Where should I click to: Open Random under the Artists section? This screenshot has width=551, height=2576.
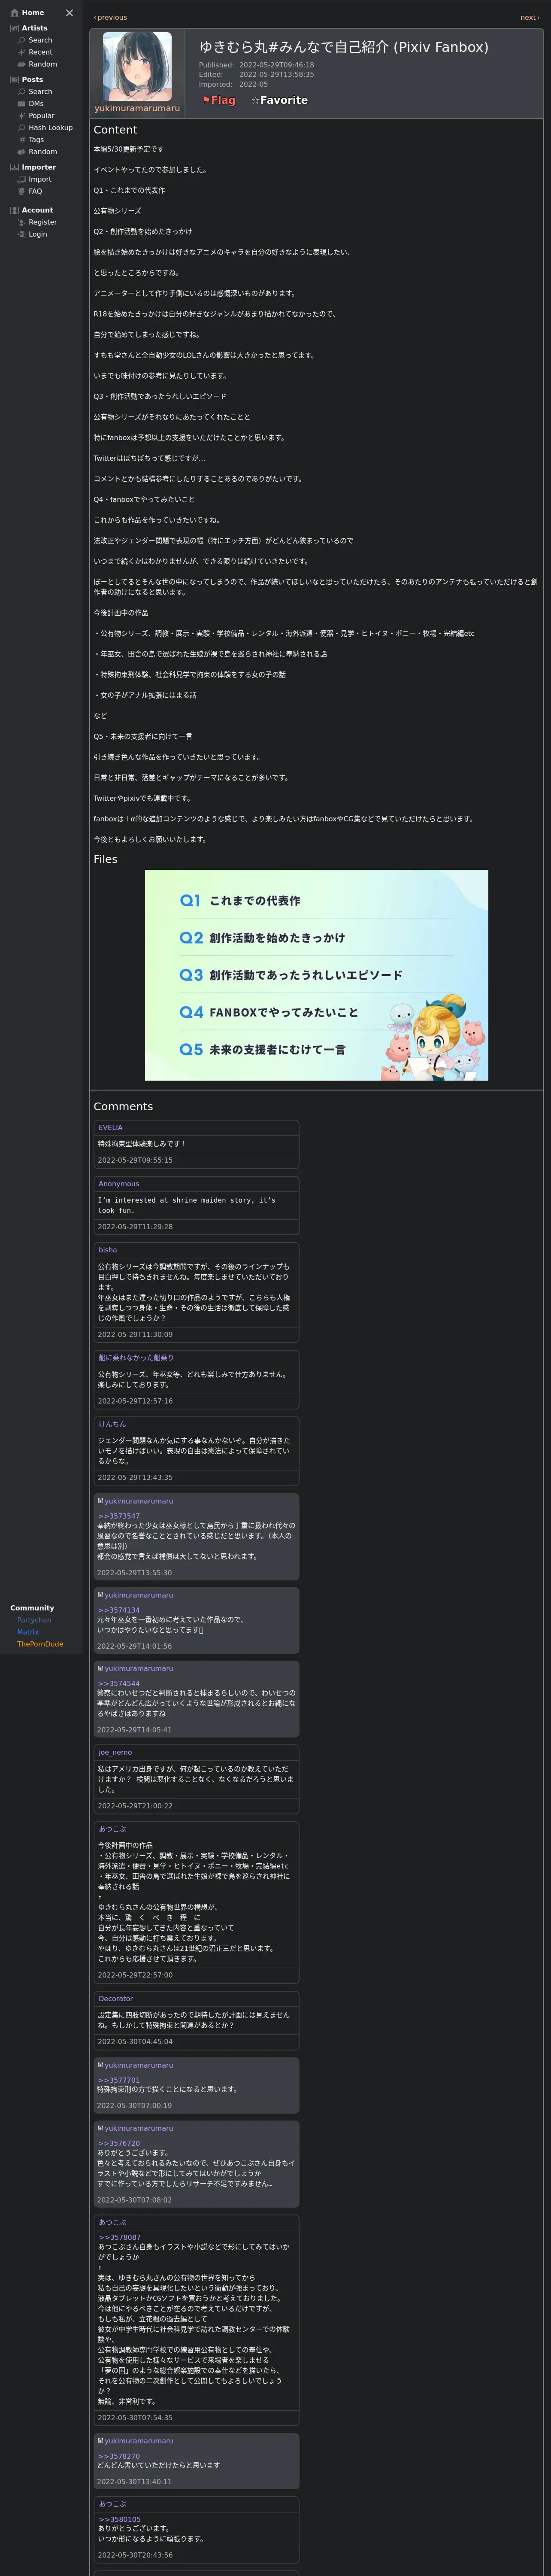coord(42,64)
